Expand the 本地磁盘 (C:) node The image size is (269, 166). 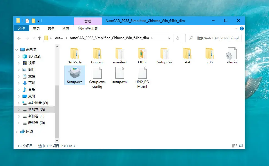pos(19,103)
